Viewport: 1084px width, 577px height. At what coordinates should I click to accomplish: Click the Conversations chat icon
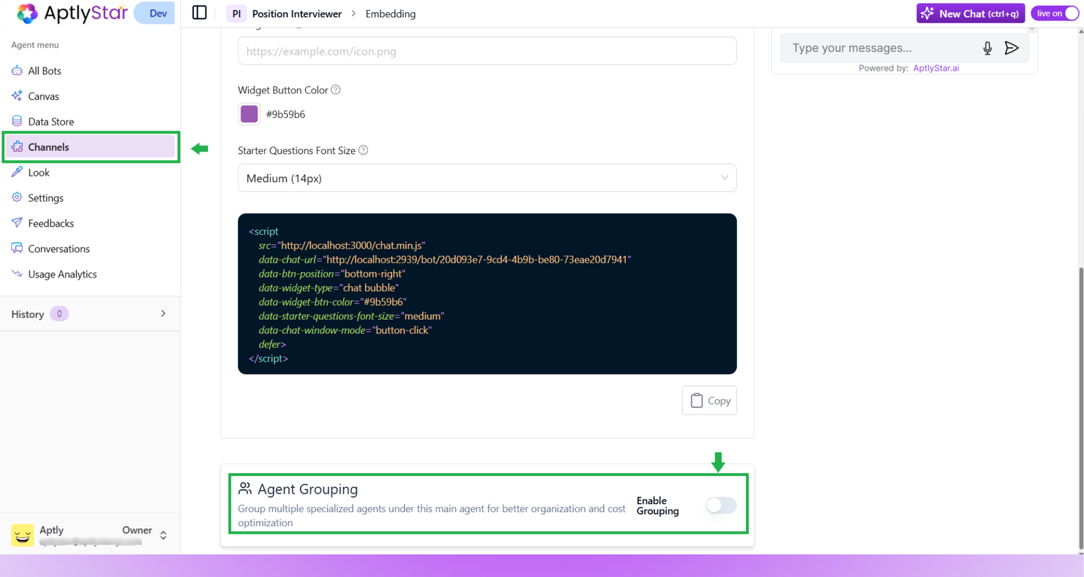coord(17,248)
